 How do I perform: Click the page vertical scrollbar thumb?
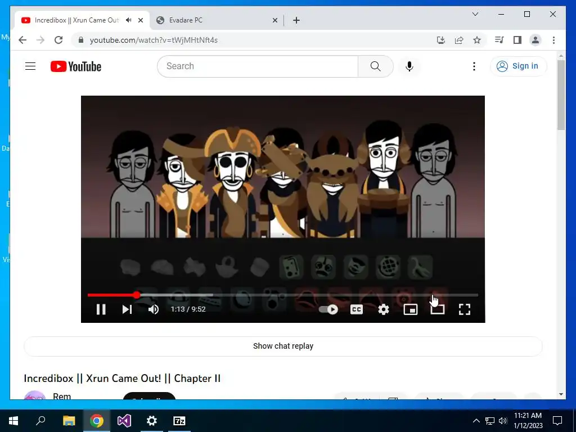click(561, 94)
